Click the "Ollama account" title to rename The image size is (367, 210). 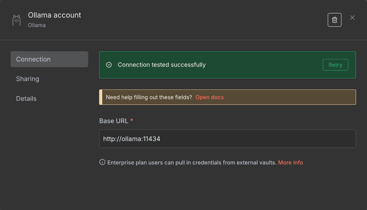(54, 15)
